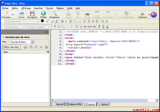Align text right
The image size is (160, 112).
click(93, 21)
